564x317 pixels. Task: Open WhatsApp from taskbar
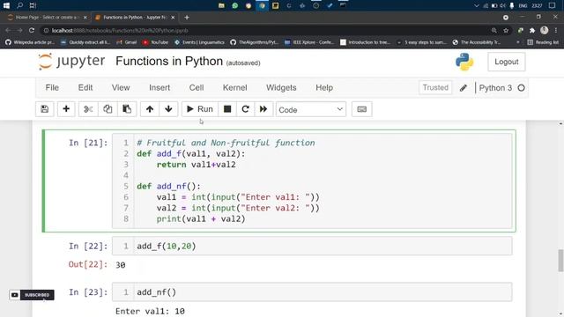pos(235,5)
